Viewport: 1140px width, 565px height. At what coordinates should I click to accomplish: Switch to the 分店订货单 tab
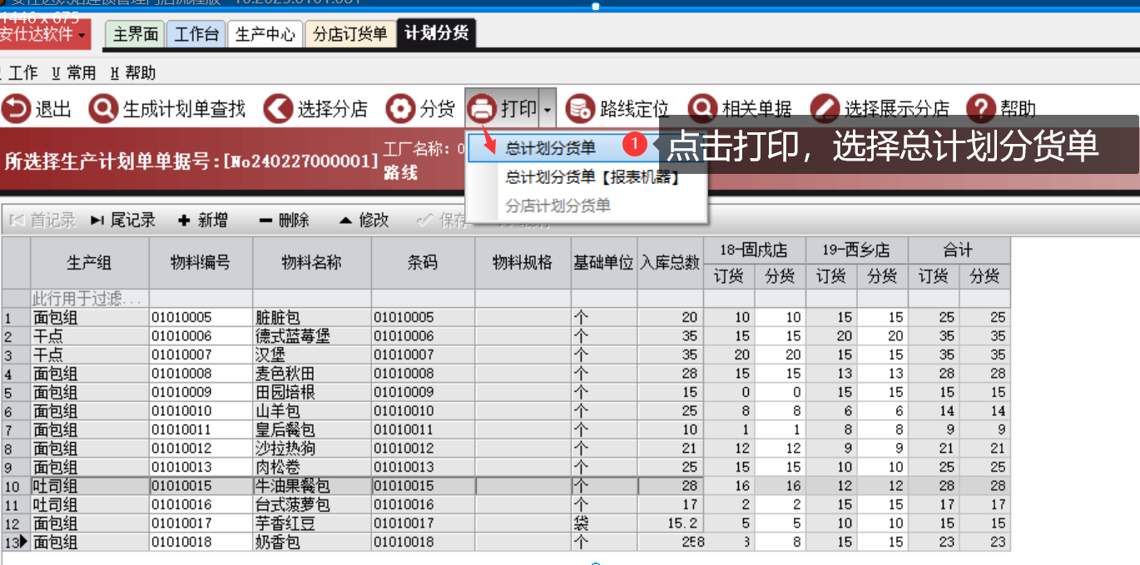(x=350, y=34)
